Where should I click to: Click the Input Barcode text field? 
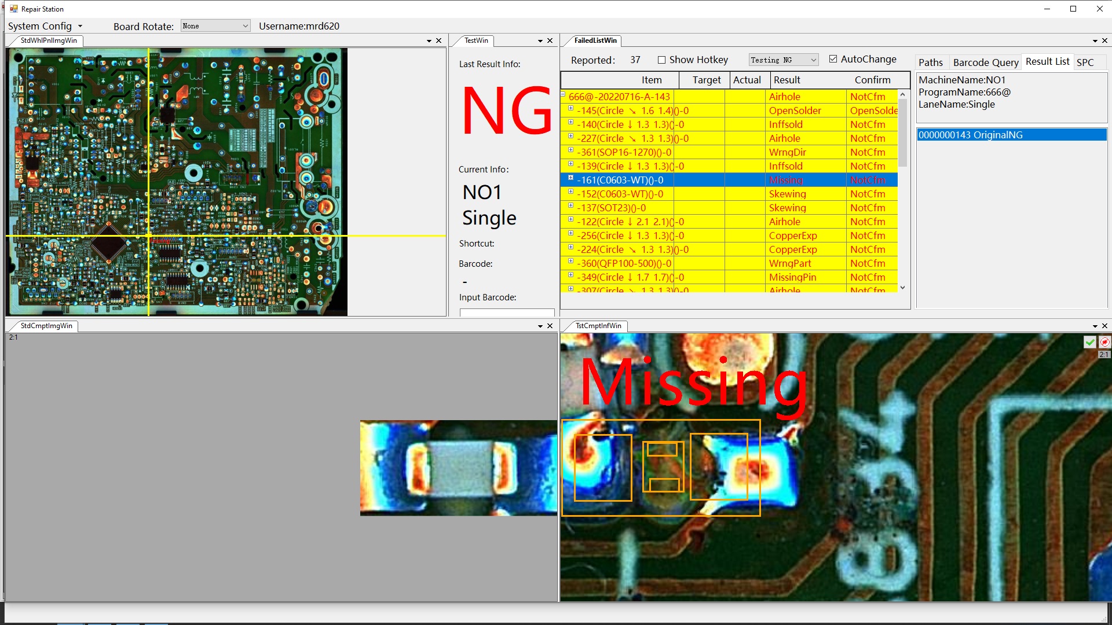507,312
